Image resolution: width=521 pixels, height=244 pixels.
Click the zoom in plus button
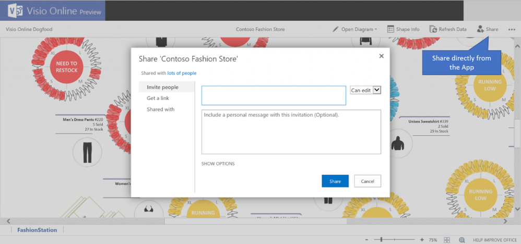(x=422, y=240)
